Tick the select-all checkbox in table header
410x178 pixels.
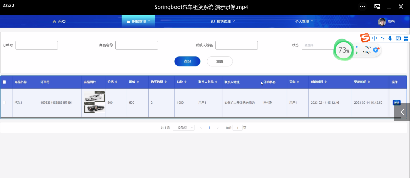[x=4, y=82]
